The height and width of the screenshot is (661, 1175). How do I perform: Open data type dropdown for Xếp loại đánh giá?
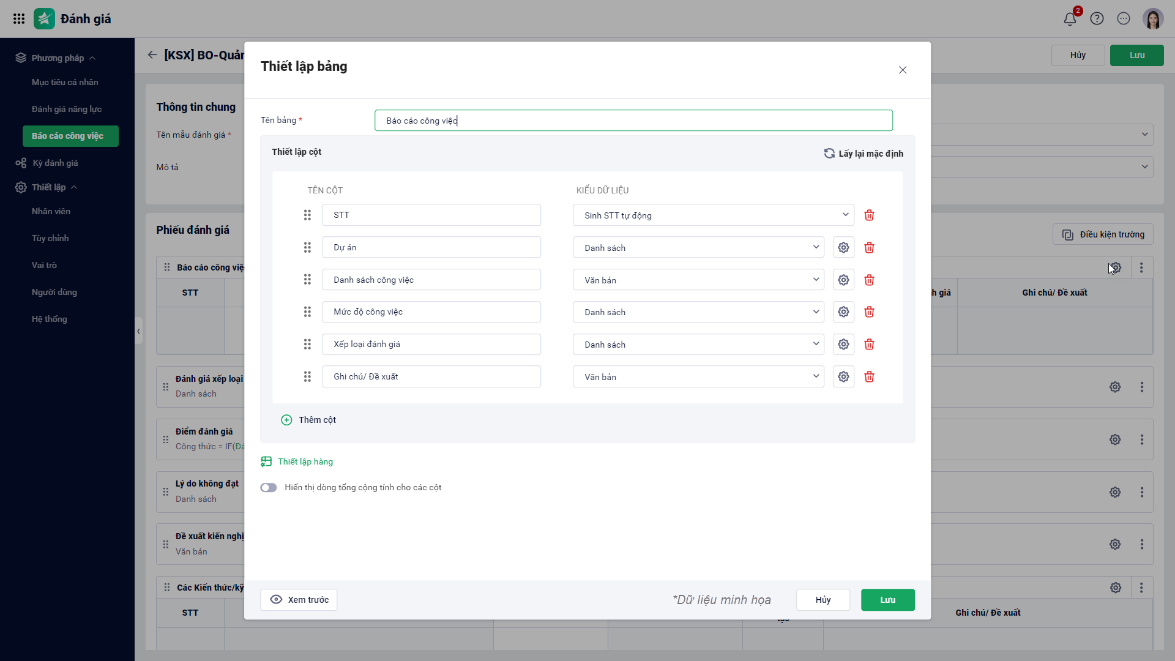tap(698, 345)
